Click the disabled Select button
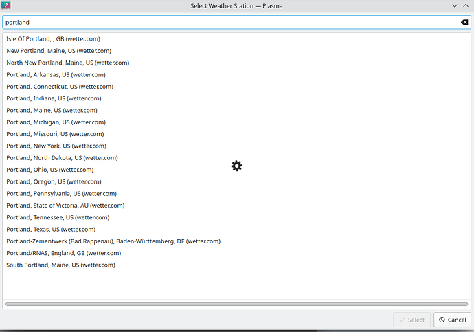474x332 pixels. coord(411,320)
